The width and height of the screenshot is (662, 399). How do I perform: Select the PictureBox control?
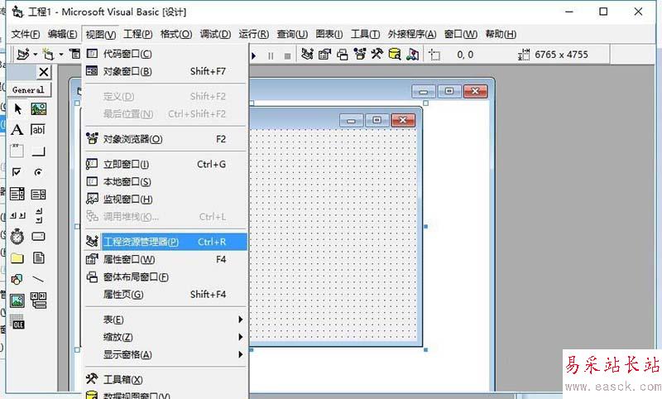38,109
